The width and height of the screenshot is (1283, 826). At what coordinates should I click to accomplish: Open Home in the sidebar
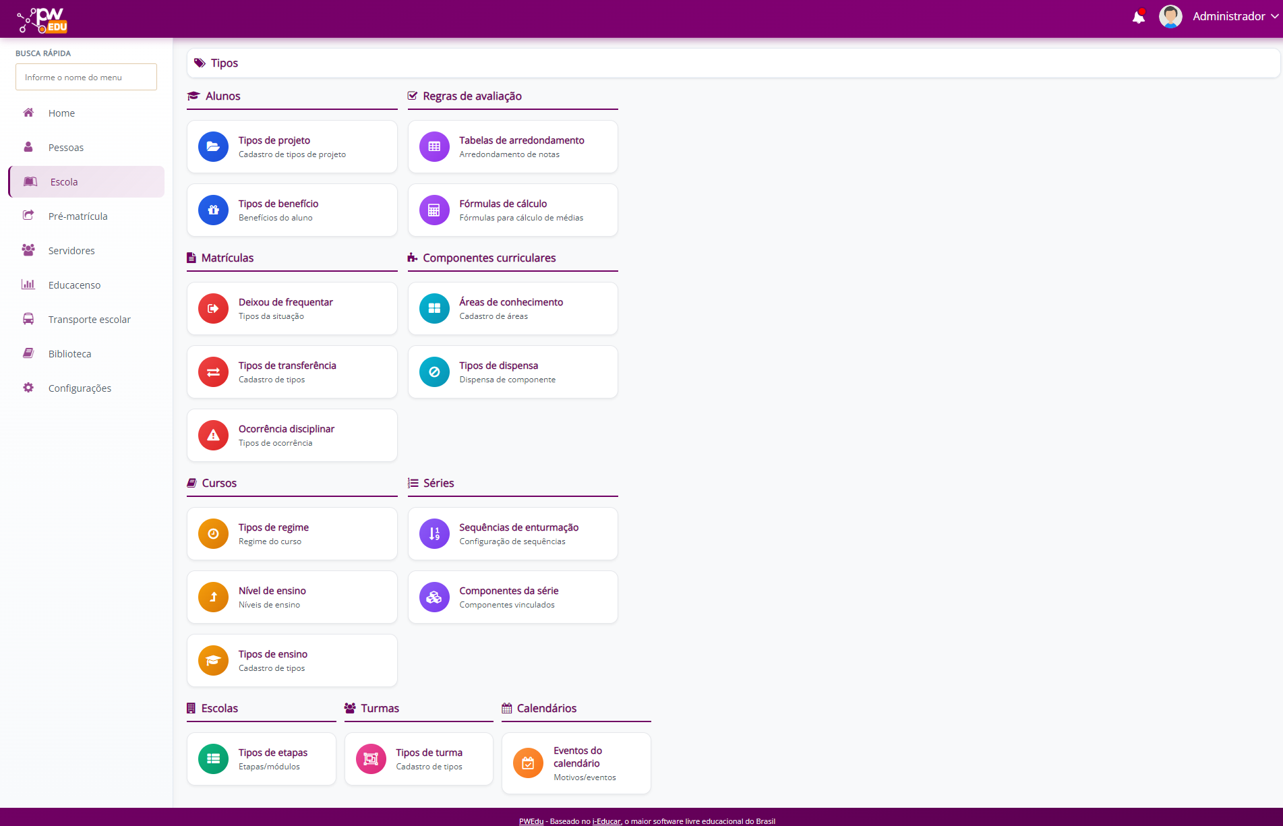[61, 113]
